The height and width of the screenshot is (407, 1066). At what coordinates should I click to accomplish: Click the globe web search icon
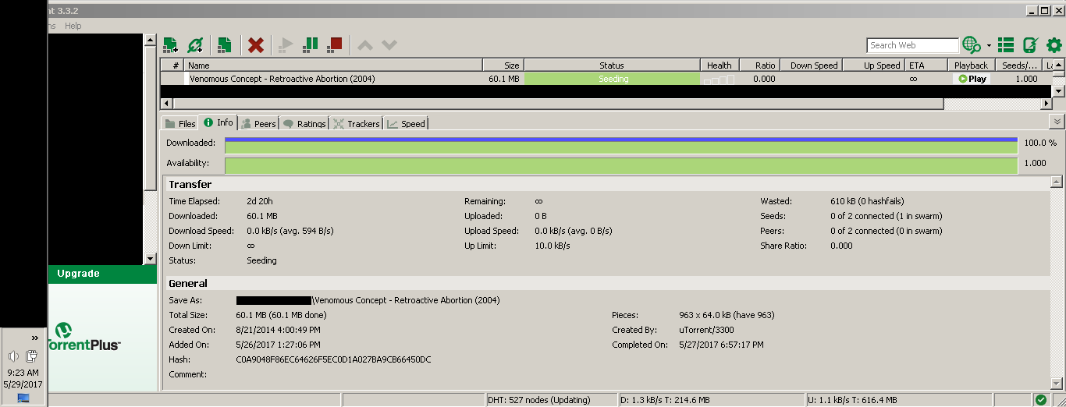pos(972,44)
